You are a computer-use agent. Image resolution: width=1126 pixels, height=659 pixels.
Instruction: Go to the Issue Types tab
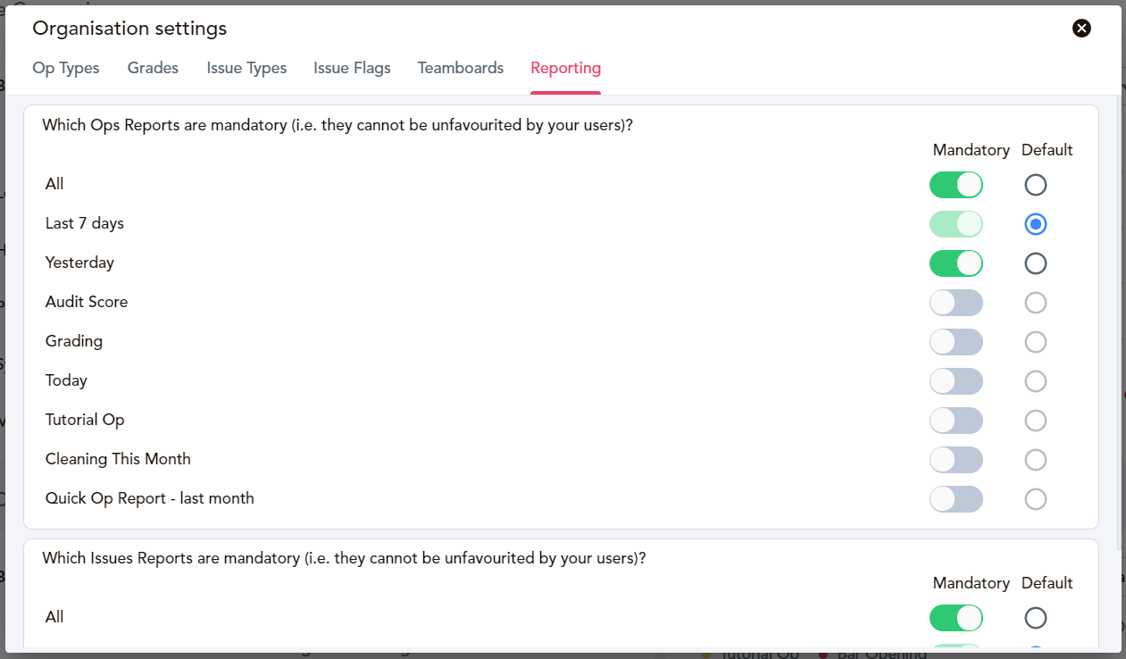pos(246,68)
